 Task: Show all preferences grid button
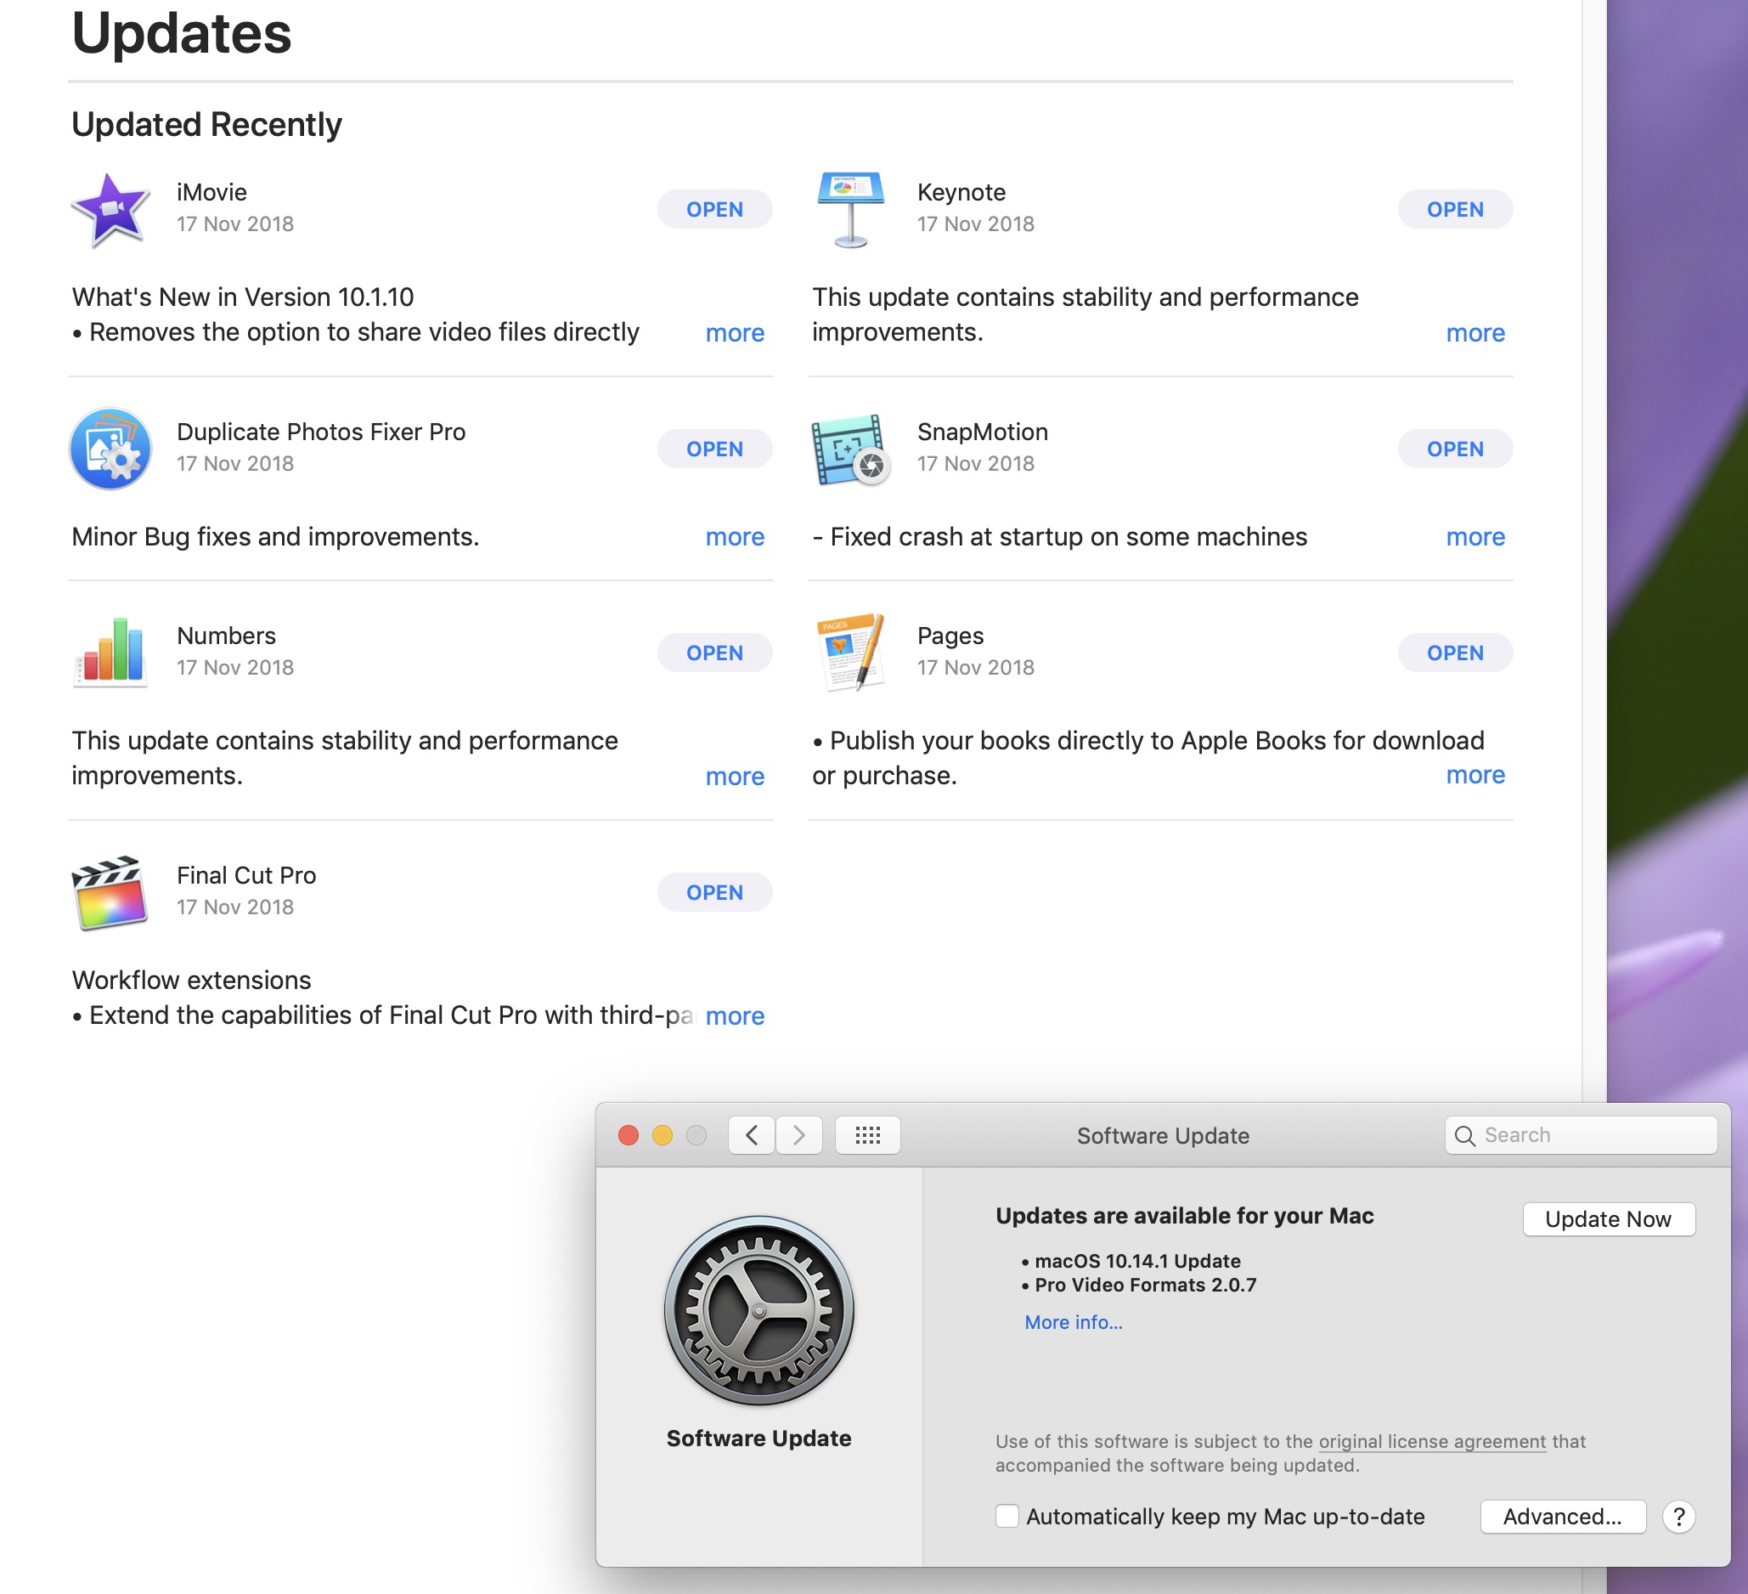(x=867, y=1135)
